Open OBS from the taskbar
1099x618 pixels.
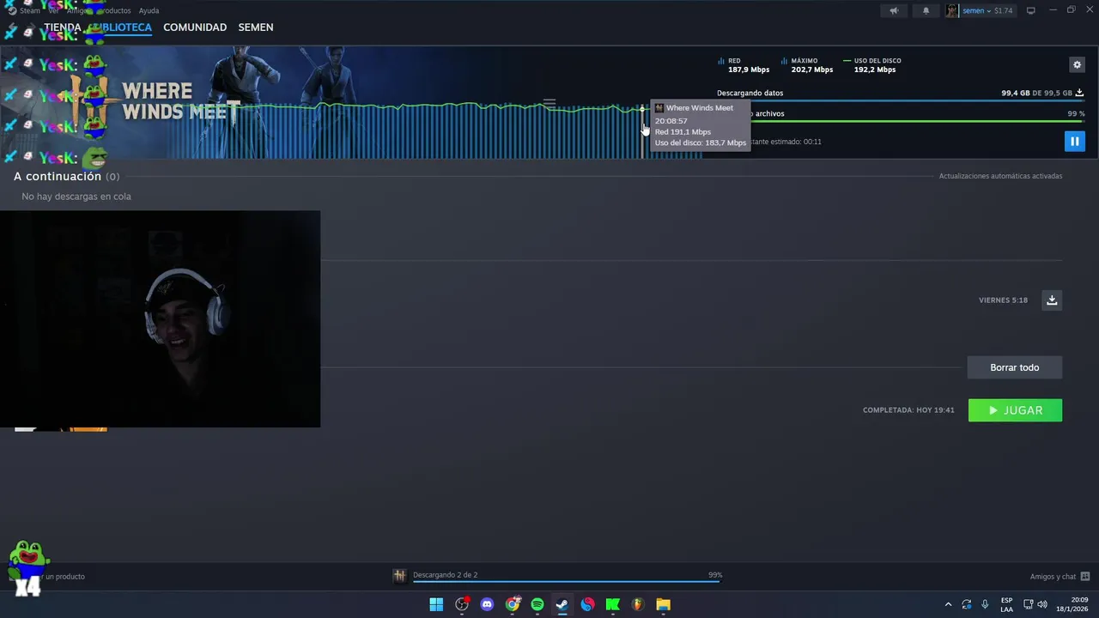tap(462, 604)
